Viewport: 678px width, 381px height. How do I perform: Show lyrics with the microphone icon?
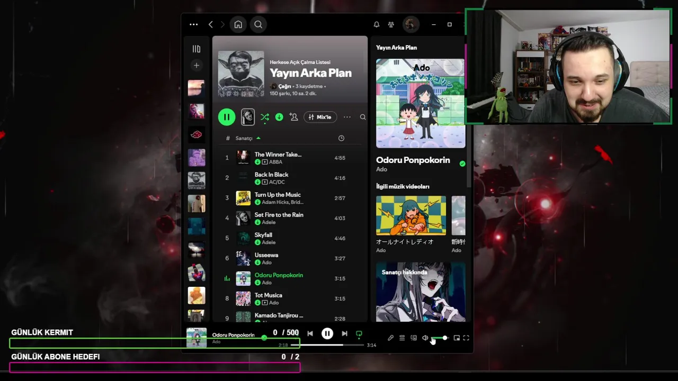pos(390,338)
